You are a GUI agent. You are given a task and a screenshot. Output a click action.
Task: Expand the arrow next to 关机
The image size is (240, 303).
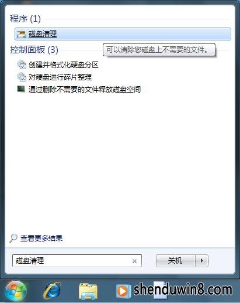(x=201, y=261)
